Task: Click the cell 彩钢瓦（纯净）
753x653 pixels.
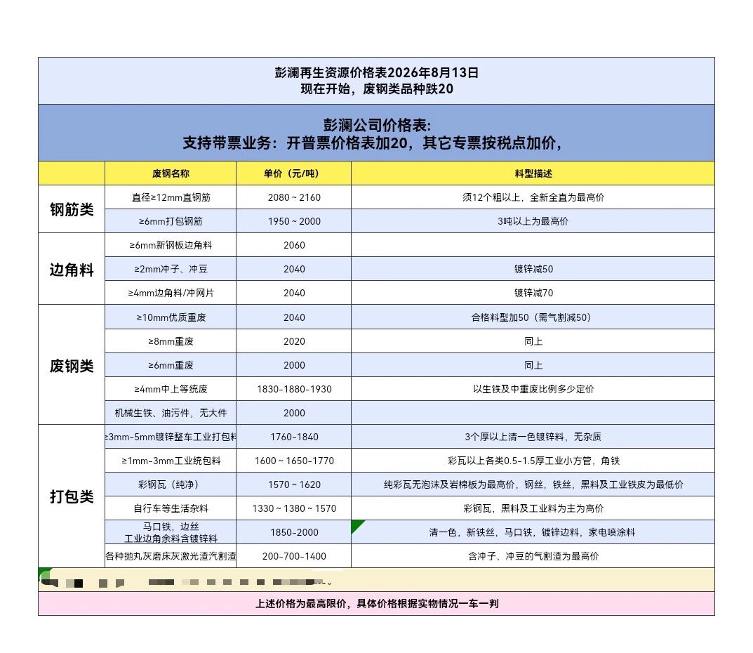Action: pos(171,484)
